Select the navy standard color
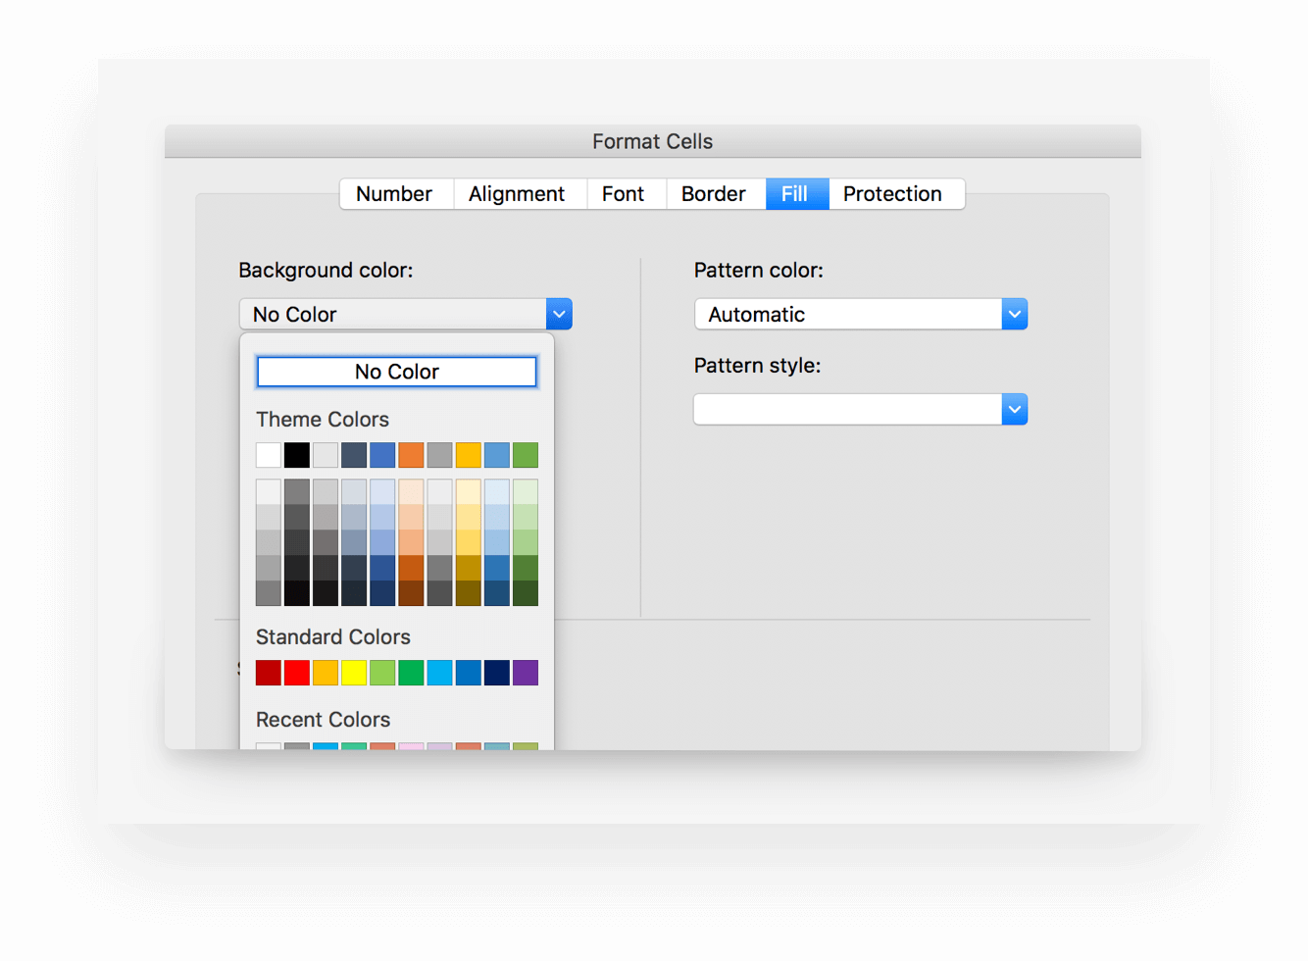Image resolution: width=1308 pixels, height=961 pixels. point(495,673)
